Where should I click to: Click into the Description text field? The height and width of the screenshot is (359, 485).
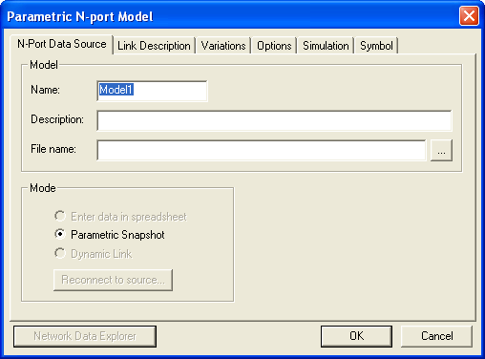[274, 120]
